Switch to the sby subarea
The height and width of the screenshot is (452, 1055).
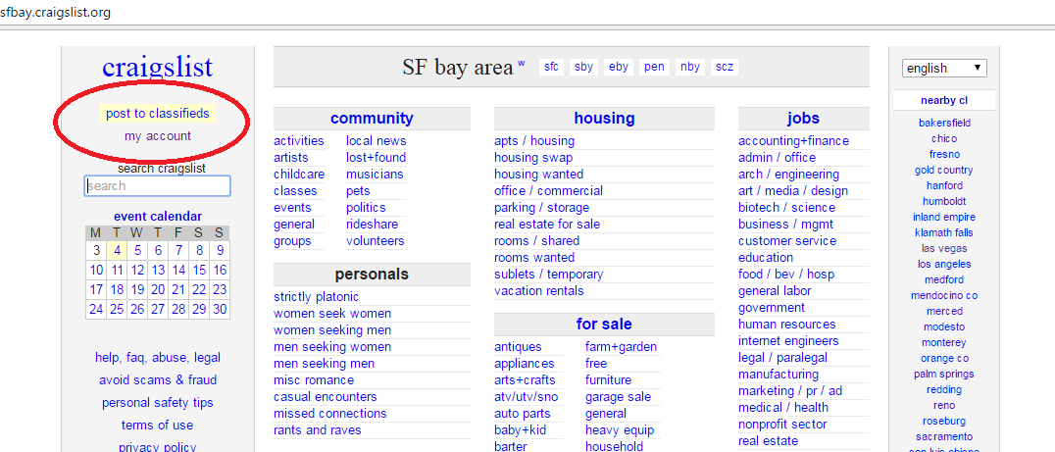(x=583, y=67)
